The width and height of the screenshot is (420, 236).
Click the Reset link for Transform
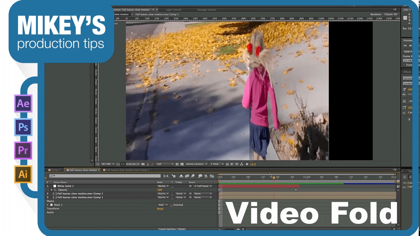(160, 209)
